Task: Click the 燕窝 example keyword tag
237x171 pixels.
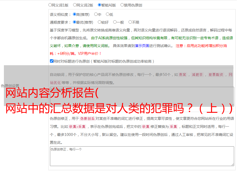Action: 182,75
